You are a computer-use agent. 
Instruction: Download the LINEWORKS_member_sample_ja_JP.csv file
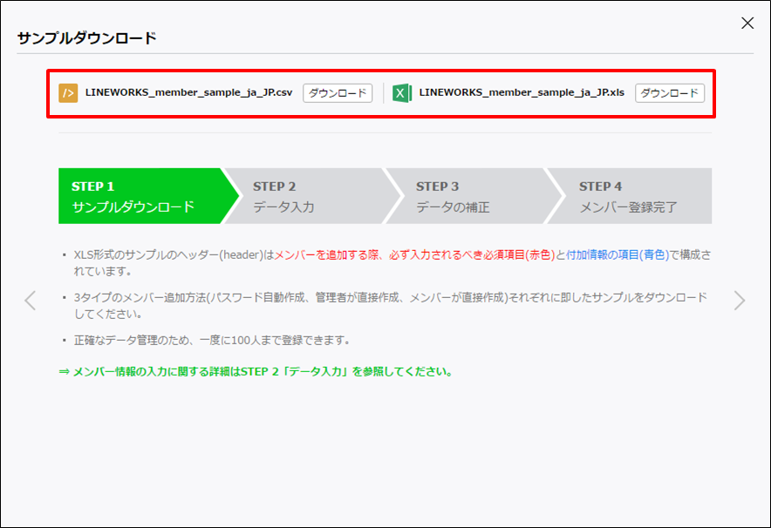(x=338, y=93)
